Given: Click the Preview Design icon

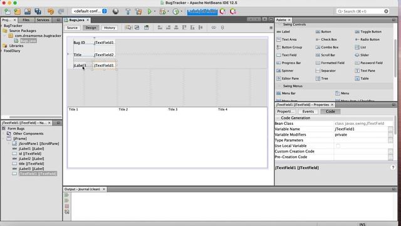Looking at the screenshot, I should 146,28.
